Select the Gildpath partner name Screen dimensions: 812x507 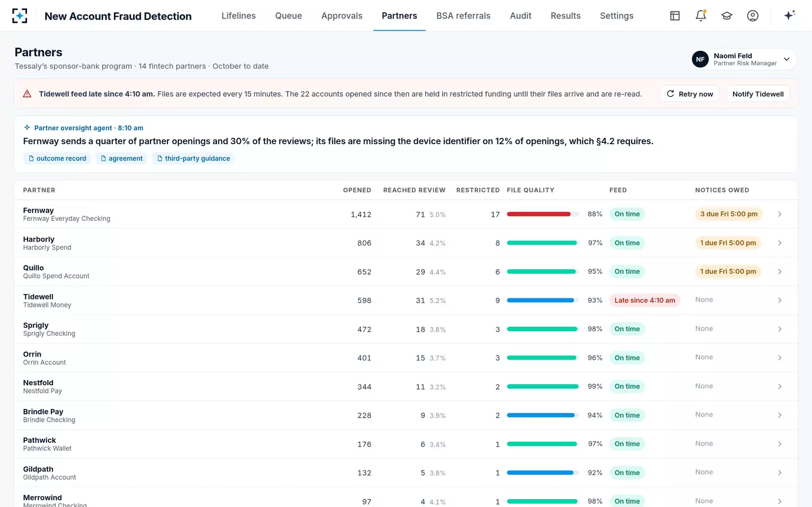tap(38, 469)
